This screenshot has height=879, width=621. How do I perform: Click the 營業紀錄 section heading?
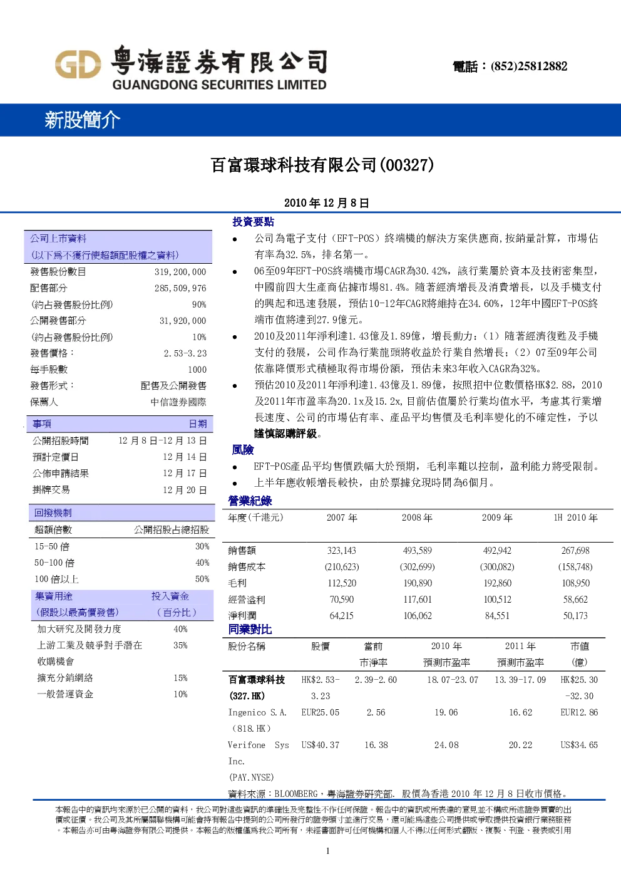(x=250, y=501)
